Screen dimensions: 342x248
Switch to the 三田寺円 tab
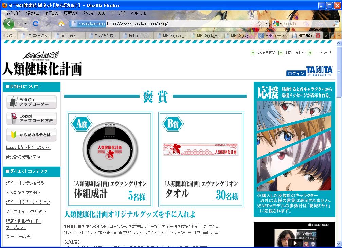point(273,36)
